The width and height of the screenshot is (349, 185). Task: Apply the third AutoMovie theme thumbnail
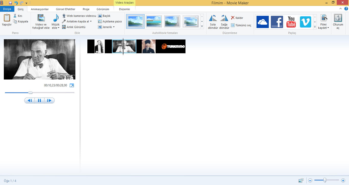(172, 21)
